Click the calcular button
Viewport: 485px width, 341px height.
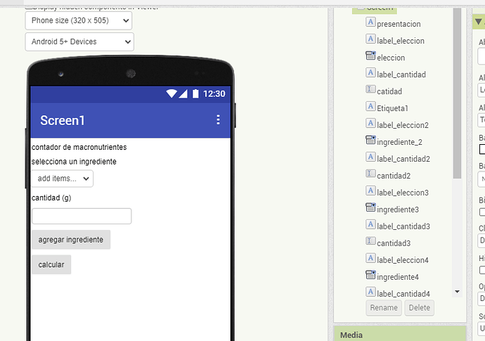[51, 264]
